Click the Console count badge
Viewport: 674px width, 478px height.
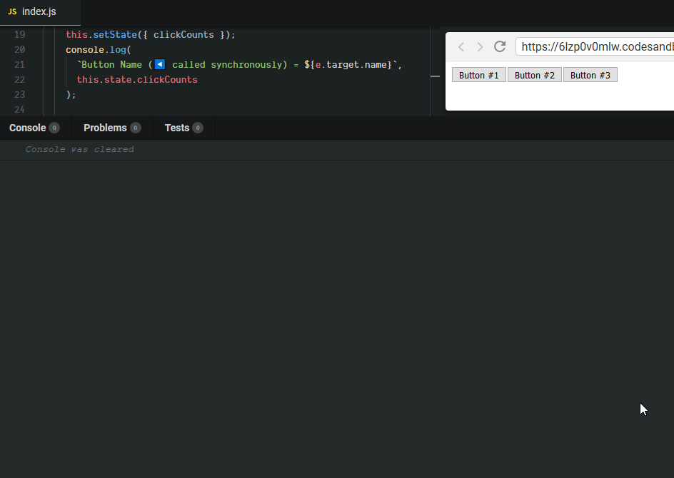(x=54, y=128)
